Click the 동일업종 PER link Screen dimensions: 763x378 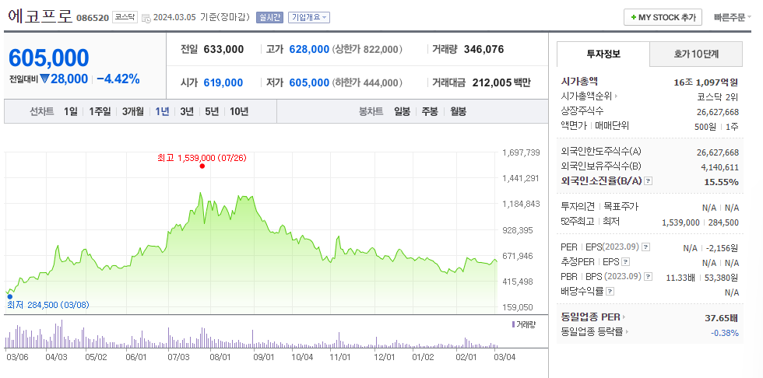[591, 317]
